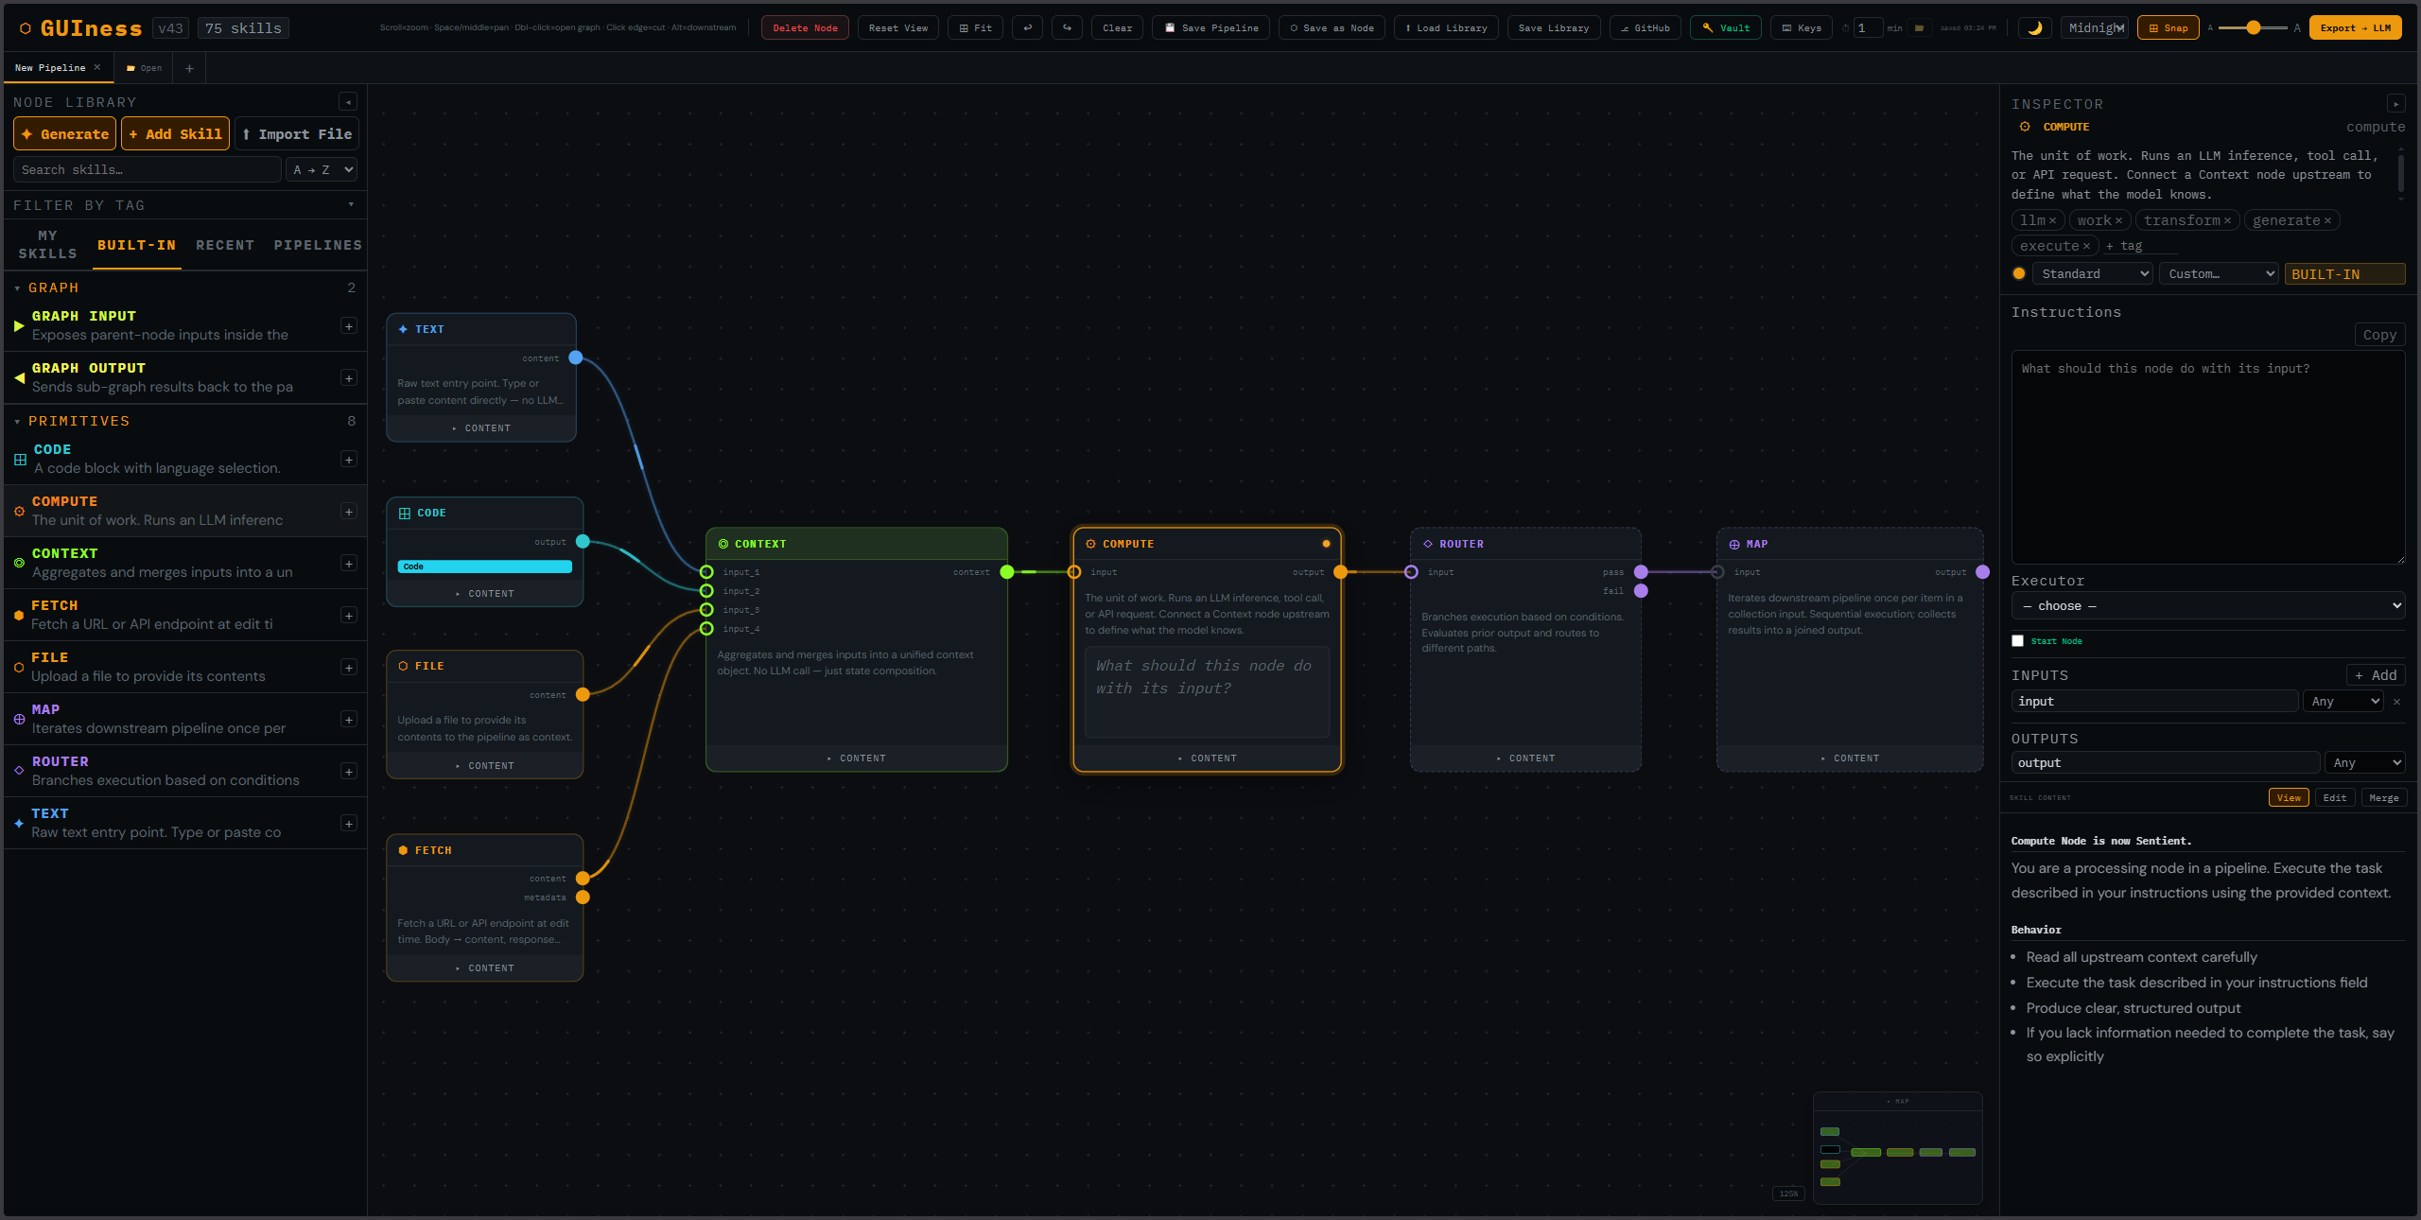This screenshot has height=1220, width=2421.
Task: Click the Fetch node metadata port
Action: [x=583, y=898]
